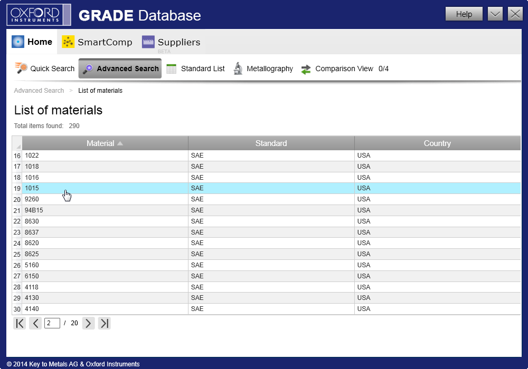Click the purple Suppliers factory icon
The image size is (528, 369).
148,42
